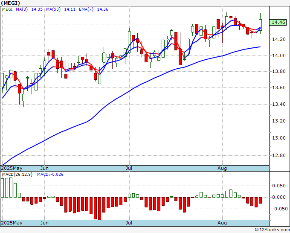Screen dimensions: 290x233
Task: Click the 13.40 price axis label
Action: coord(279,104)
